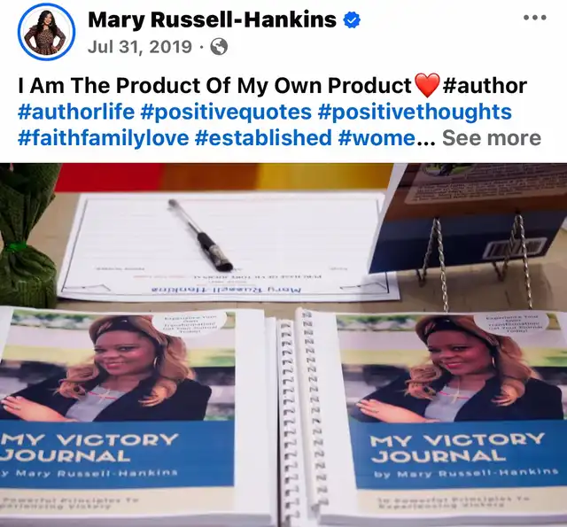The width and height of the screenshot is (567, 527).
Task: Click right My Victory Journal cover in photo
Action: point(452,415)
